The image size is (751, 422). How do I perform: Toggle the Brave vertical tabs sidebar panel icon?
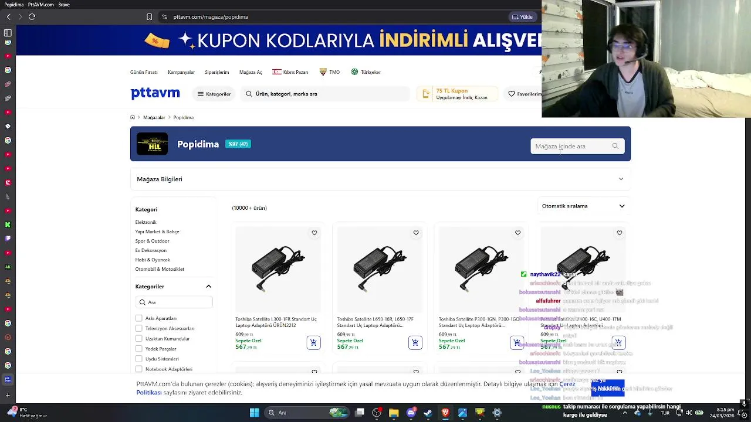8,33
